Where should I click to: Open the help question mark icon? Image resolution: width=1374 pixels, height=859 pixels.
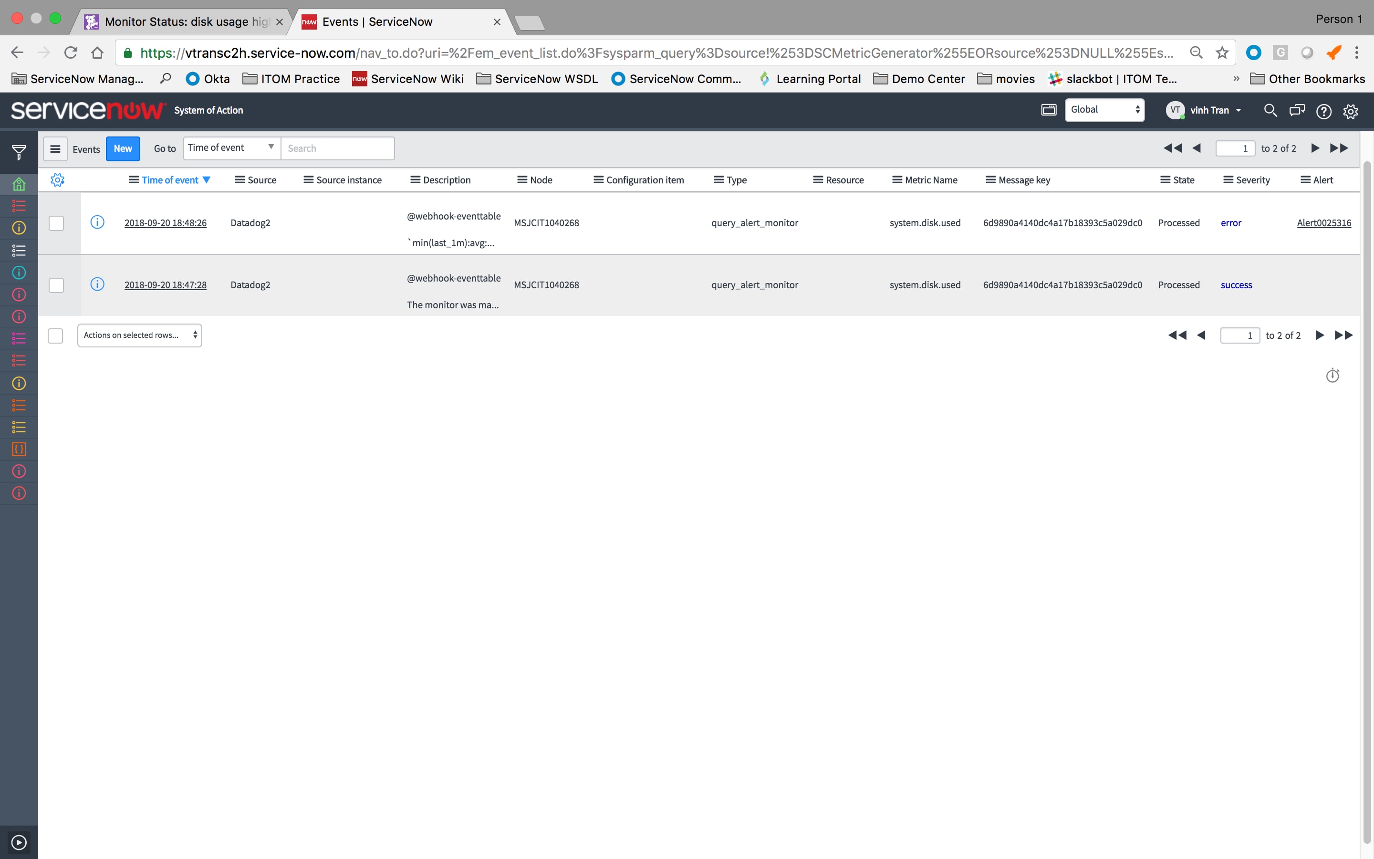tap(1324, 111)
